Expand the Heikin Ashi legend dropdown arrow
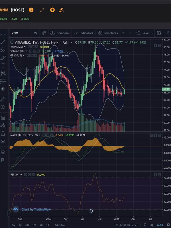The width and height of the screenshot is (171, 228). pyautogui.click(x=71, y=42)
